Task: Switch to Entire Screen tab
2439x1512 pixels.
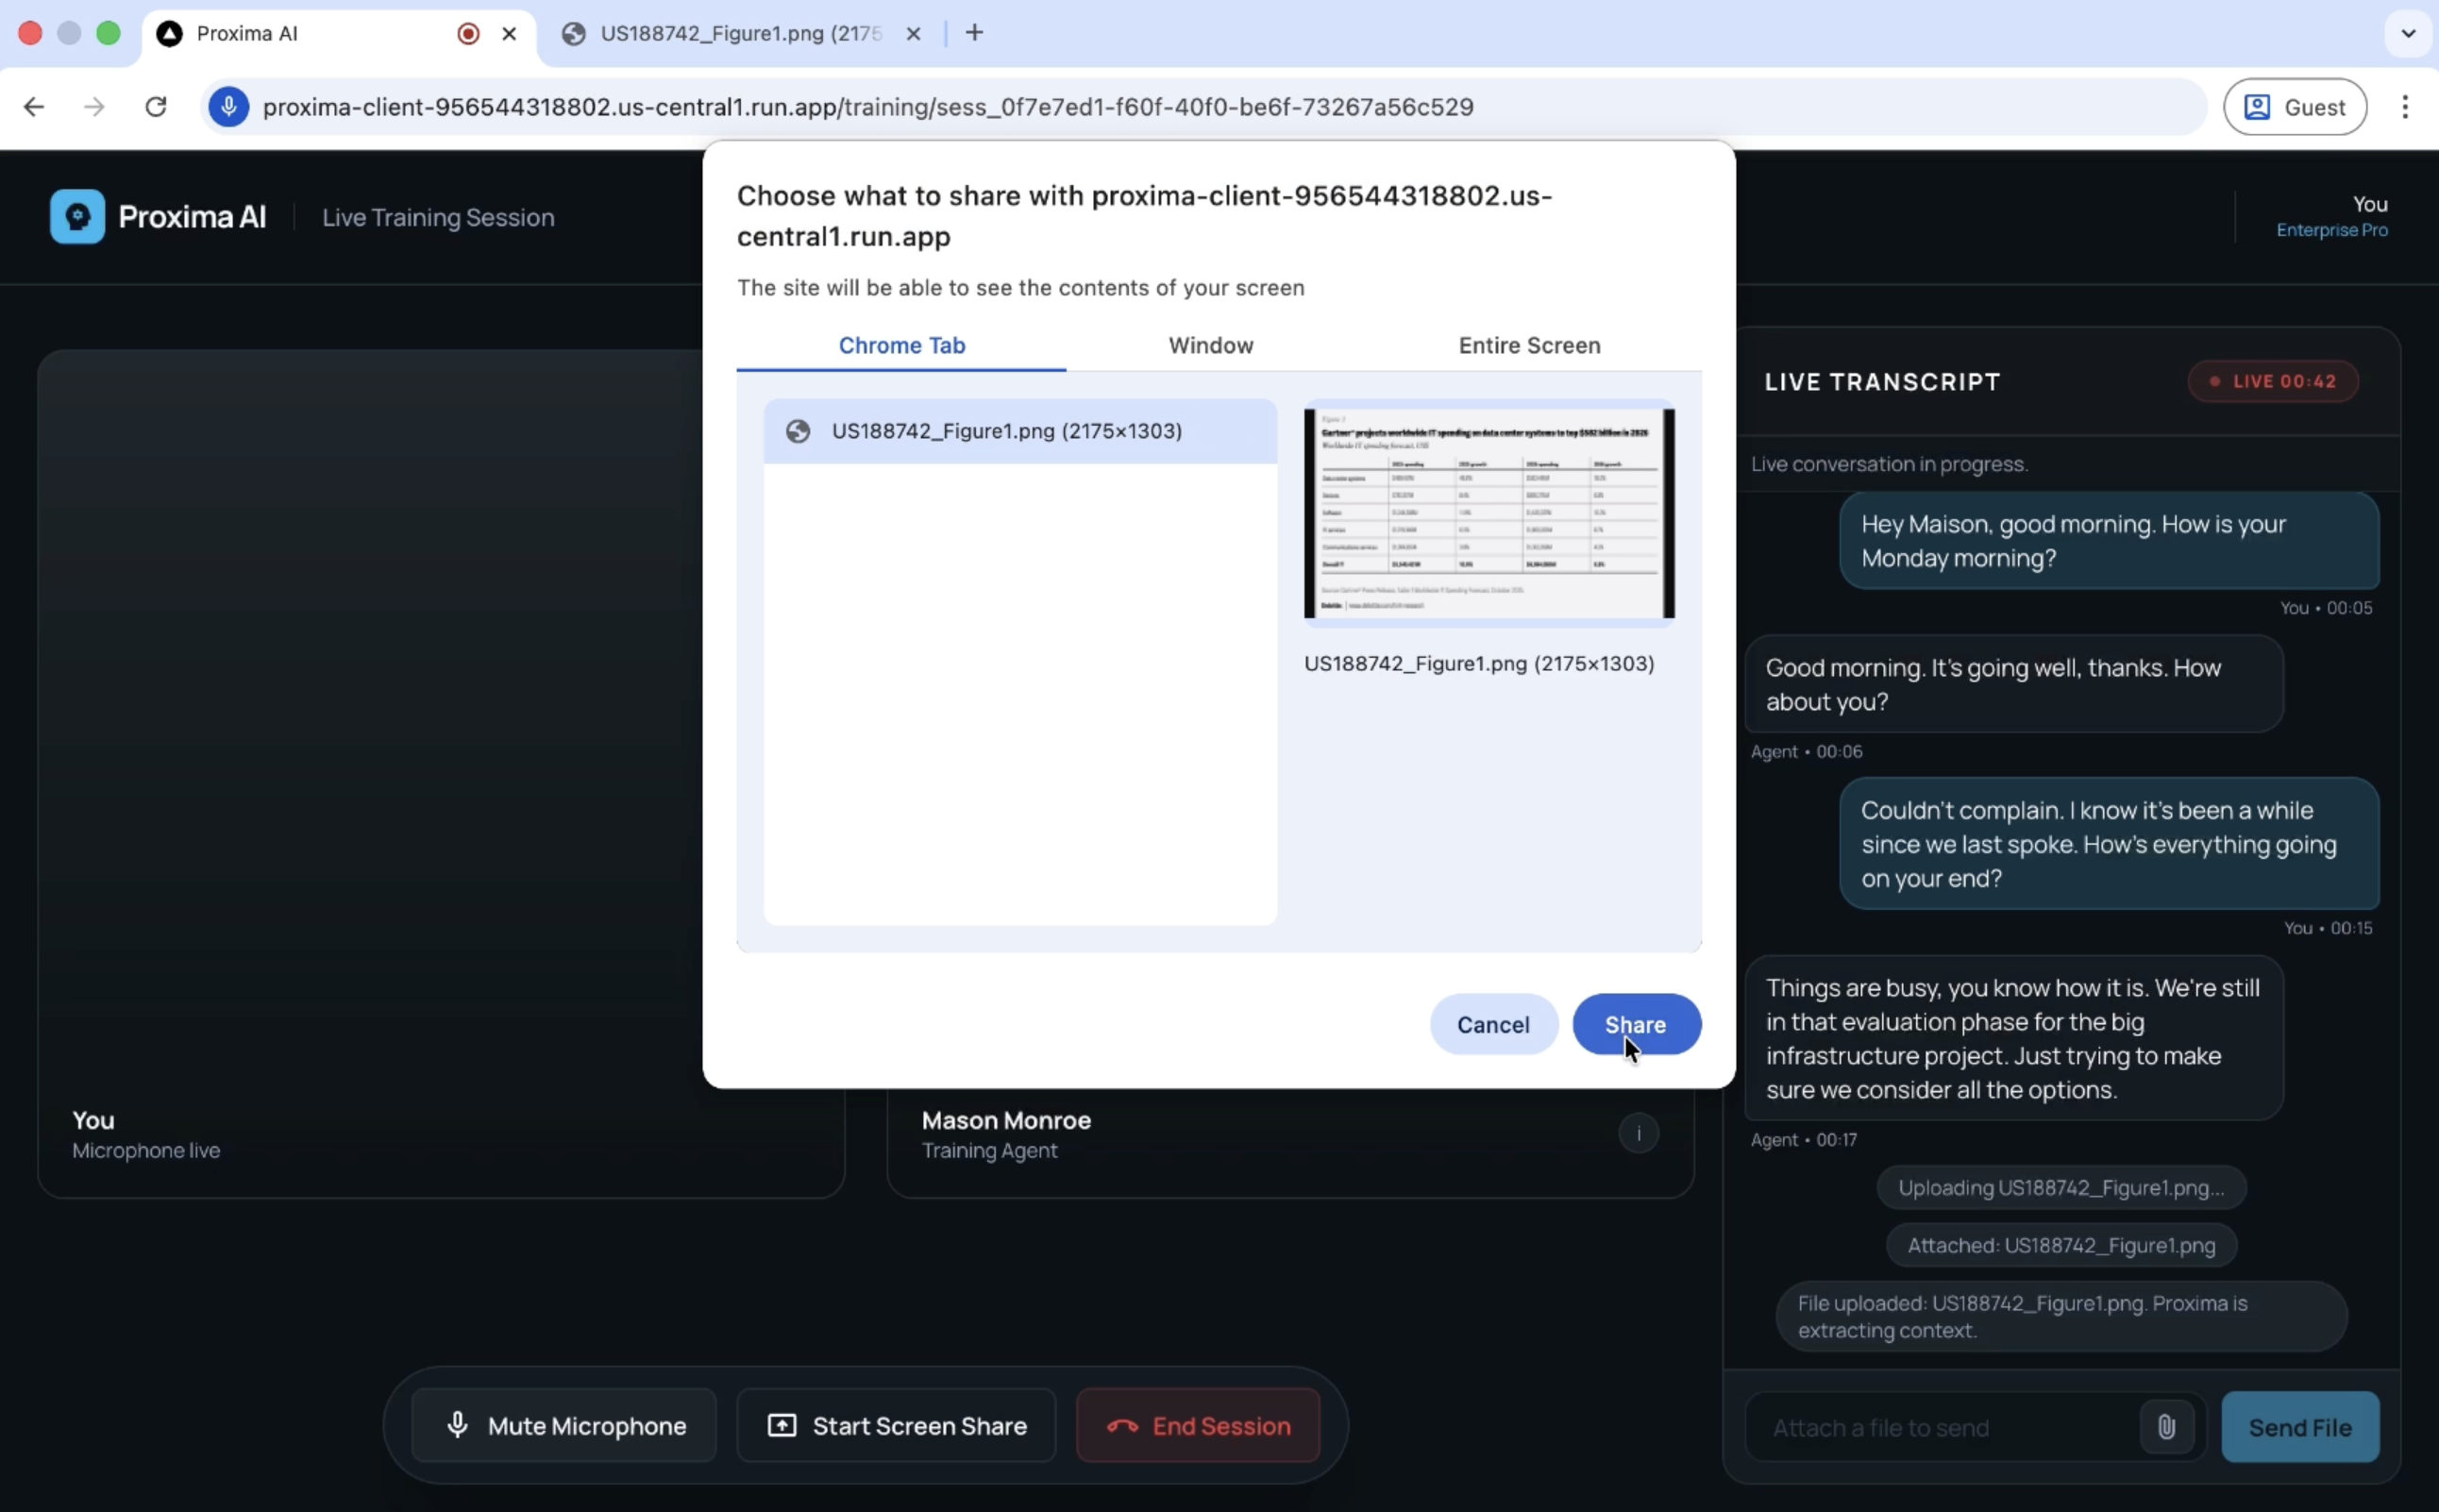Action: click(x=1529, y=345)
